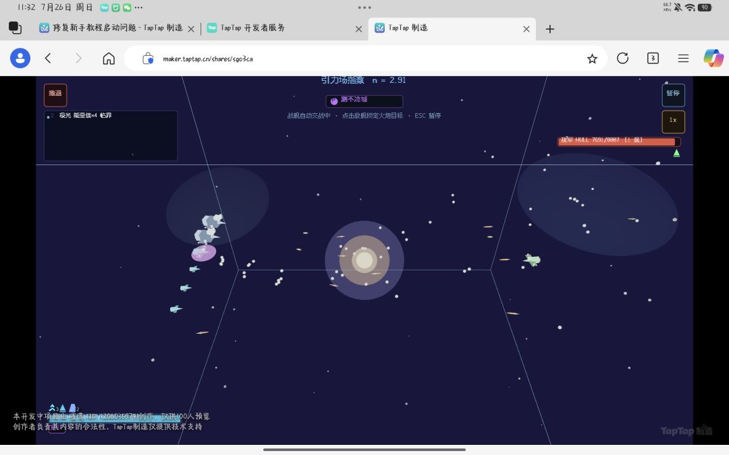The width and height of the screenshot is (729, 455).
Task: Open the Copilot assistant icon
Action: tap(713, 59)
